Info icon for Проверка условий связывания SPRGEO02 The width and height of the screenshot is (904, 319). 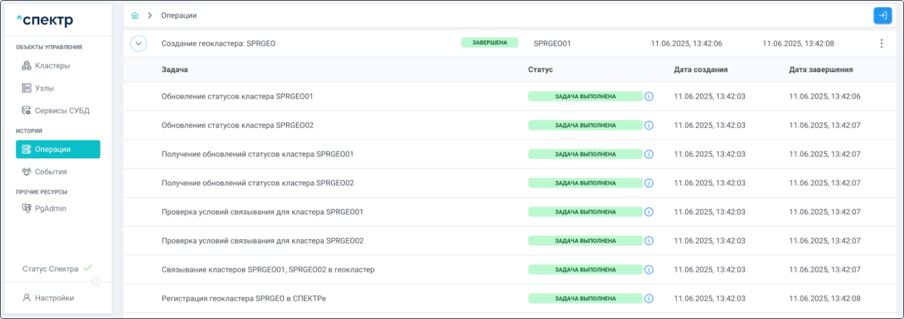point(649,241)
